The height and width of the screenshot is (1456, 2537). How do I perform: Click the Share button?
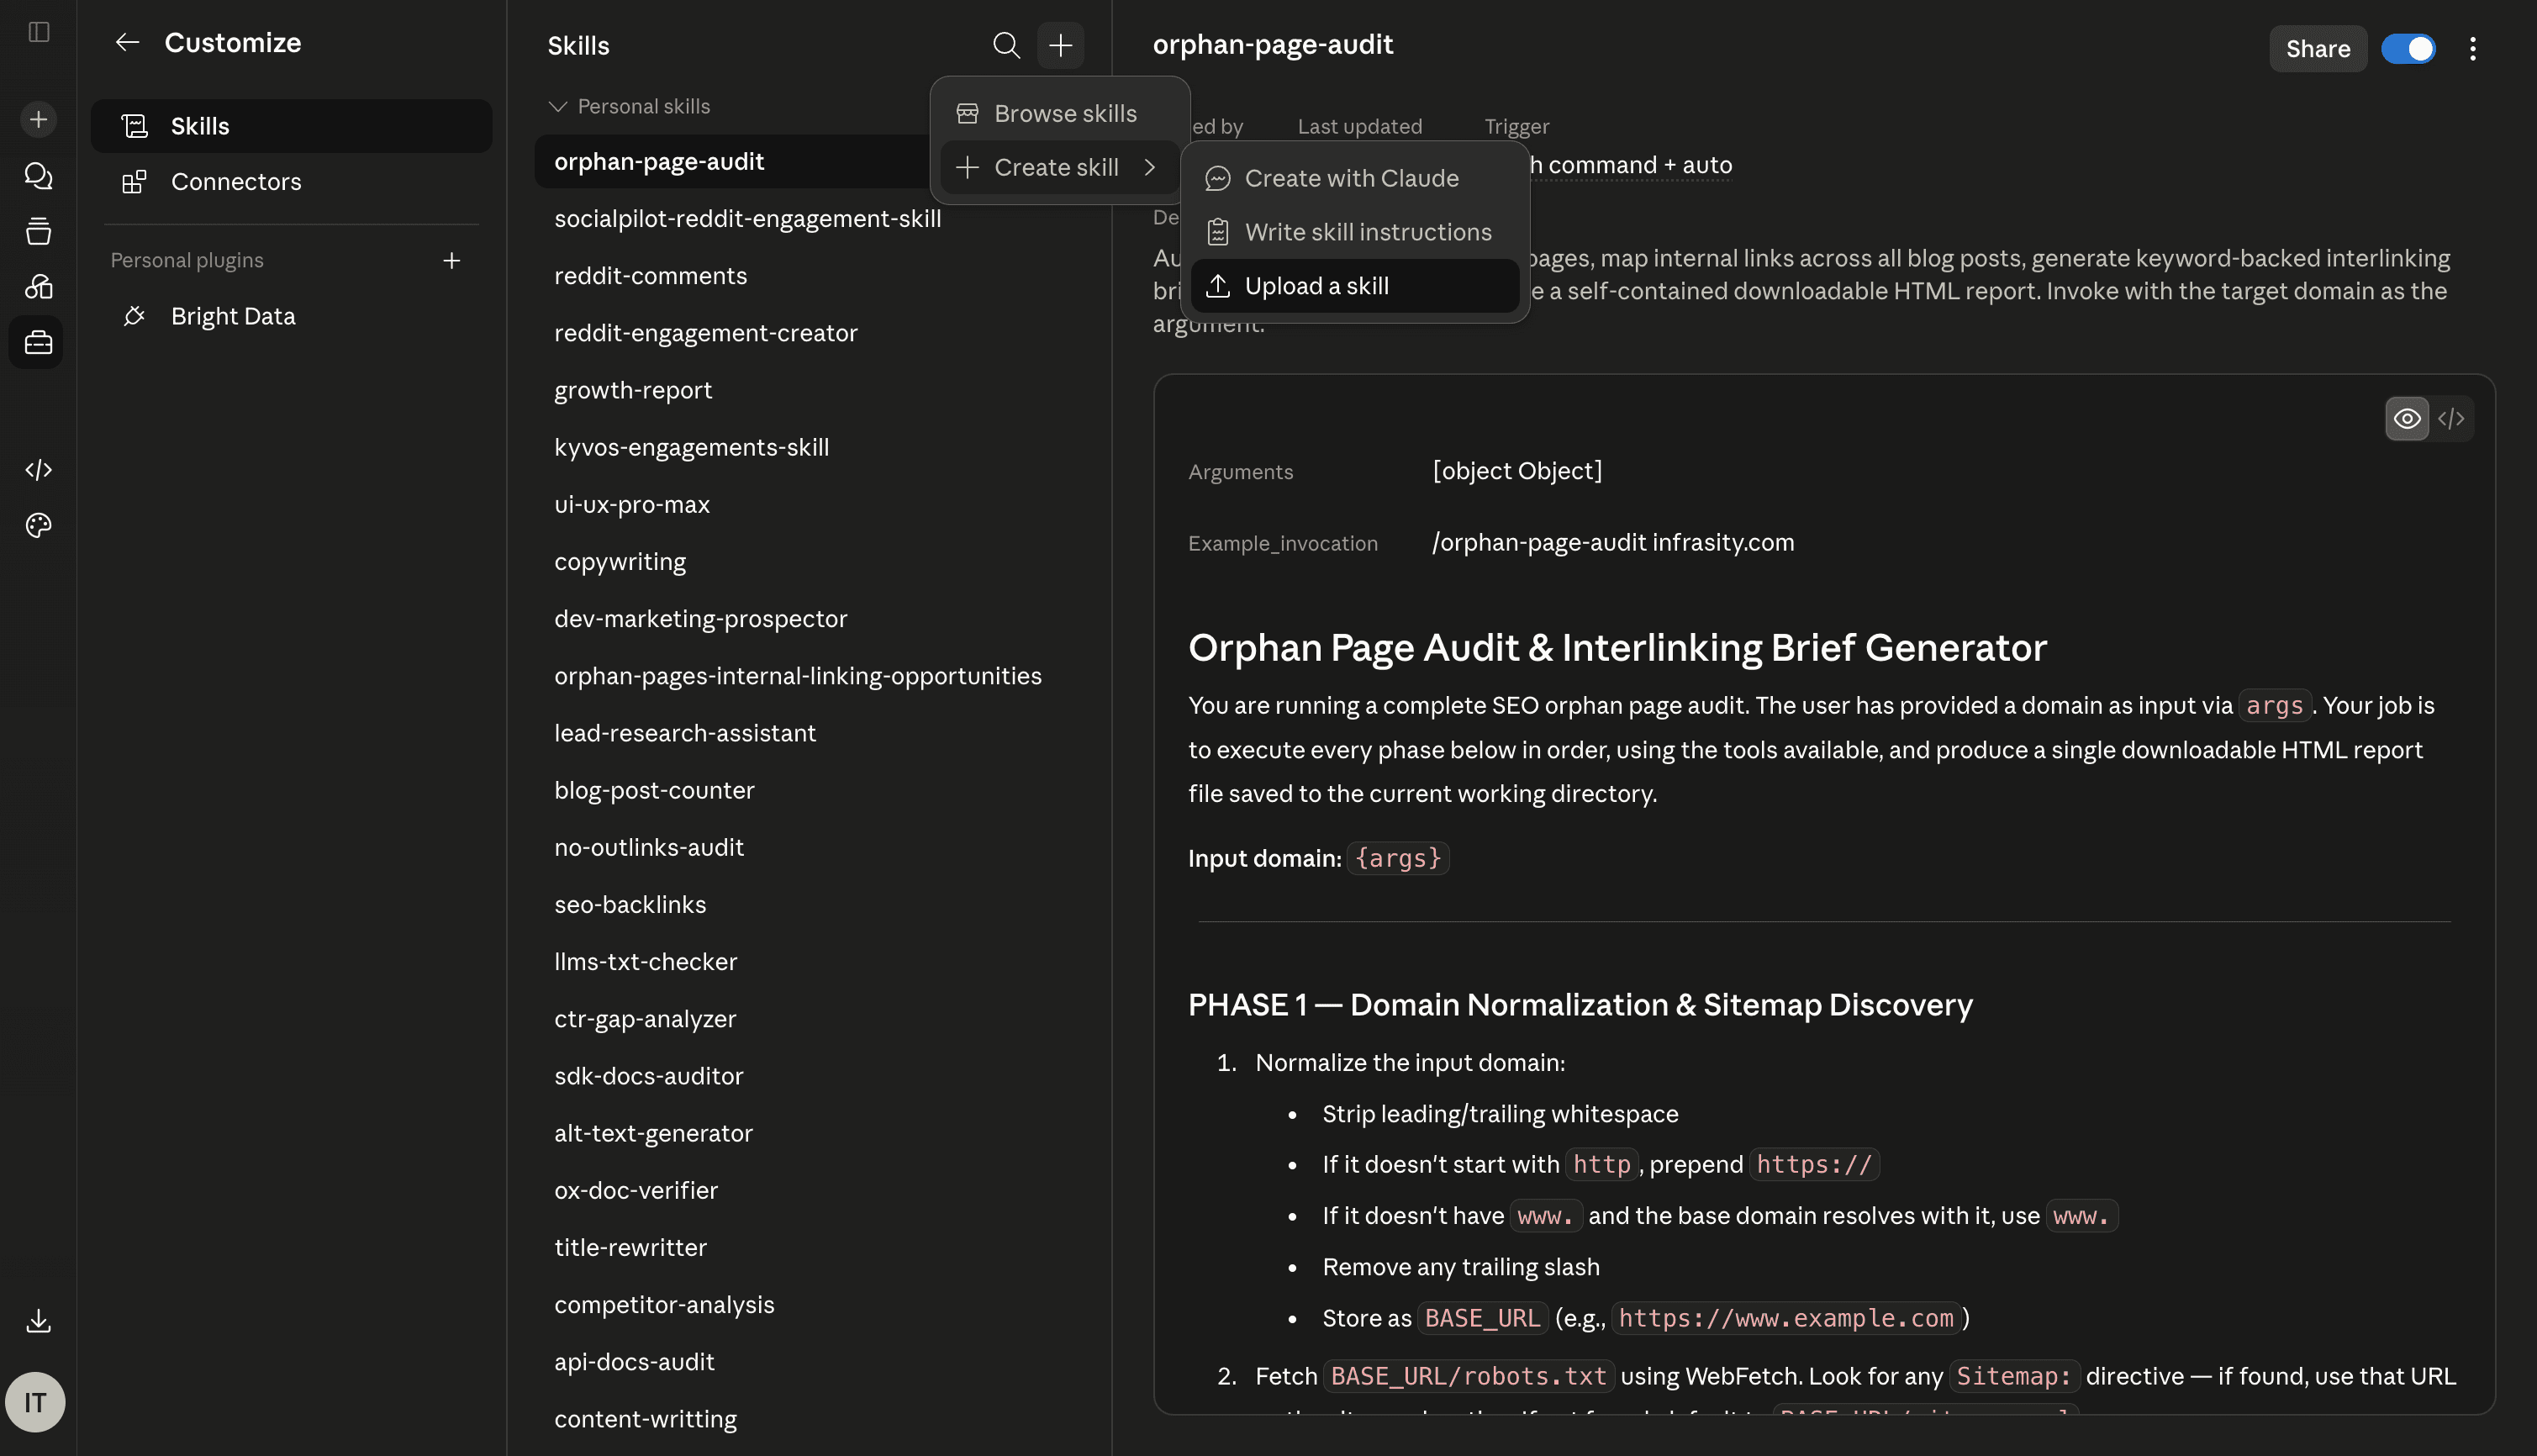(x=2317, y=48)
